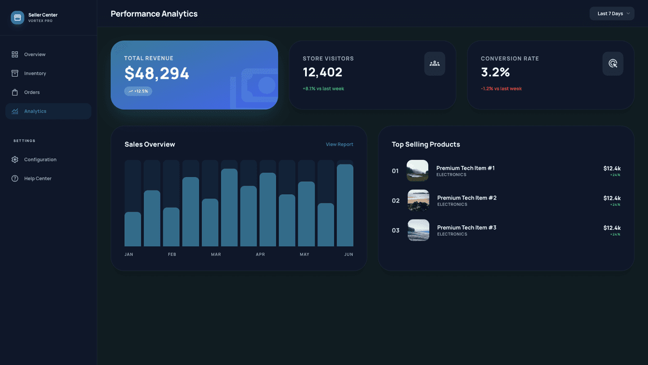Click the Conversion Rate cursor icon
The image size is (648, 365).
(x=613, y=63)
